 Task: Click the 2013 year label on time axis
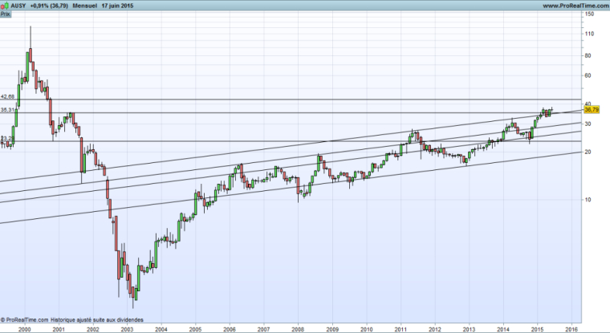click(470, 329)
